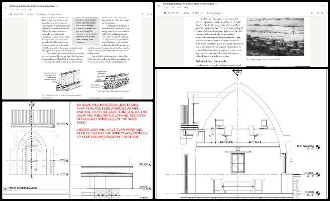
Task: Click the floating footer foundation diagram
Action: [x=111, y=81]
